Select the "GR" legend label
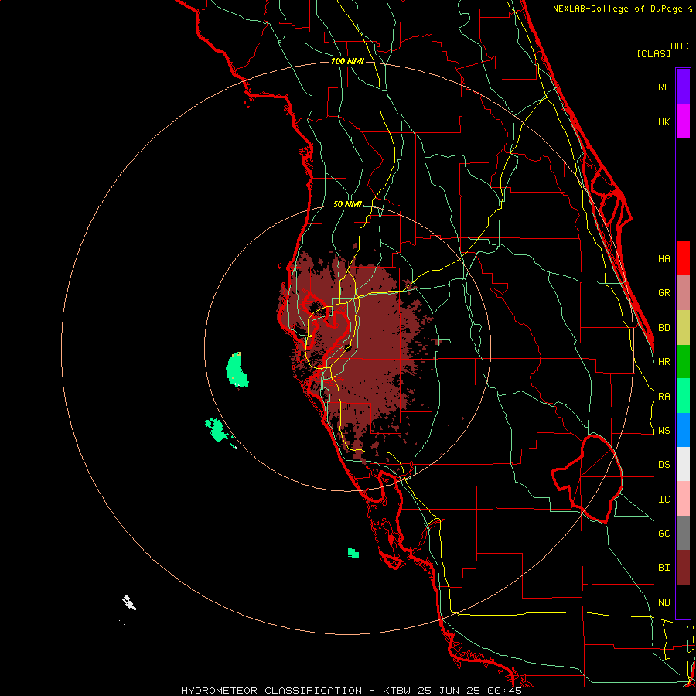This screenshot has width=696, height=696. (x=664, y=293)
